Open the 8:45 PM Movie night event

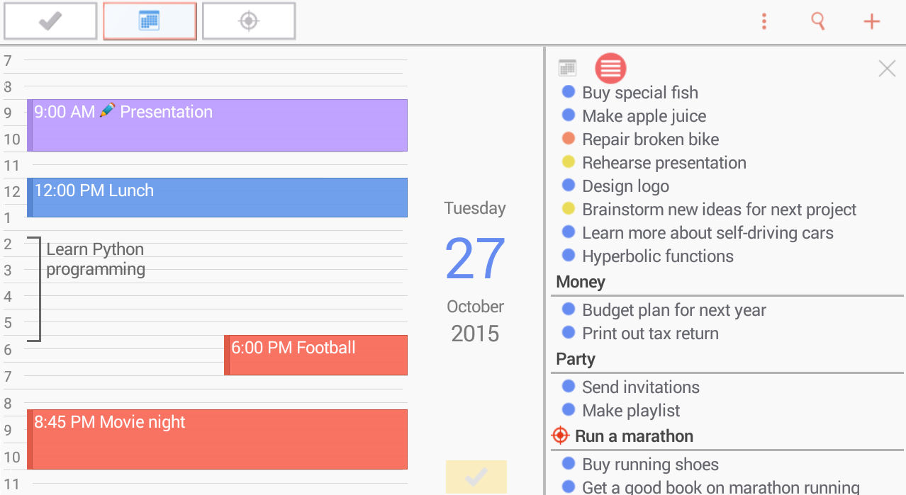pyautogui.click(x=217, y=438)
